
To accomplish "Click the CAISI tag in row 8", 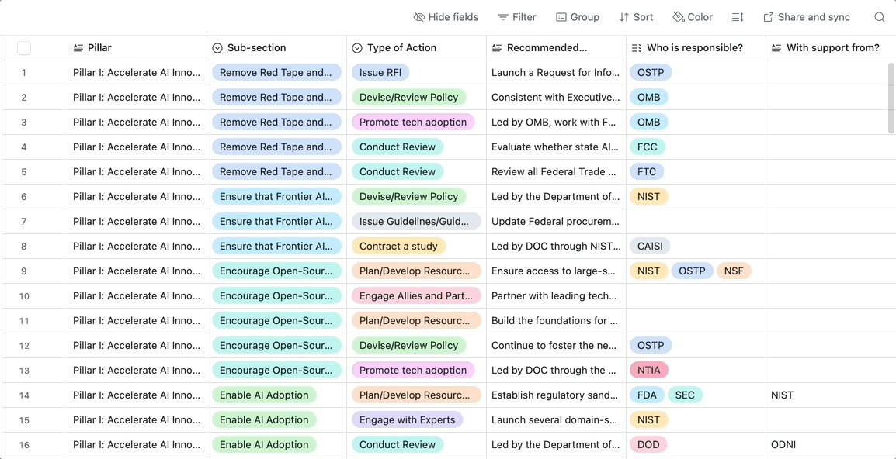I will pyautogui.click(x=650, y=246).
